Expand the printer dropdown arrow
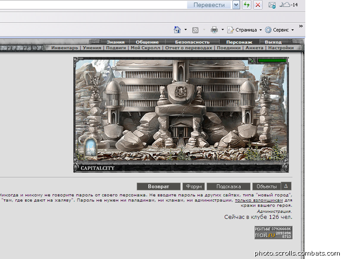Screen dimensions: 345x259 tap(223, 29)
